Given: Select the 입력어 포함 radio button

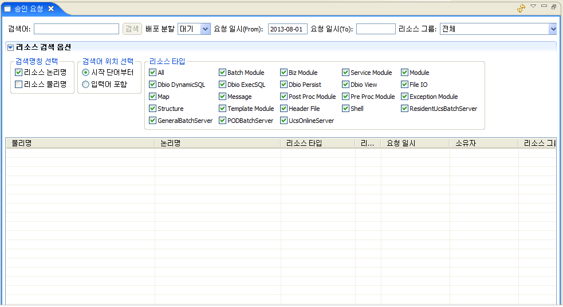Looking at the screenshot, I should (86, 85).
